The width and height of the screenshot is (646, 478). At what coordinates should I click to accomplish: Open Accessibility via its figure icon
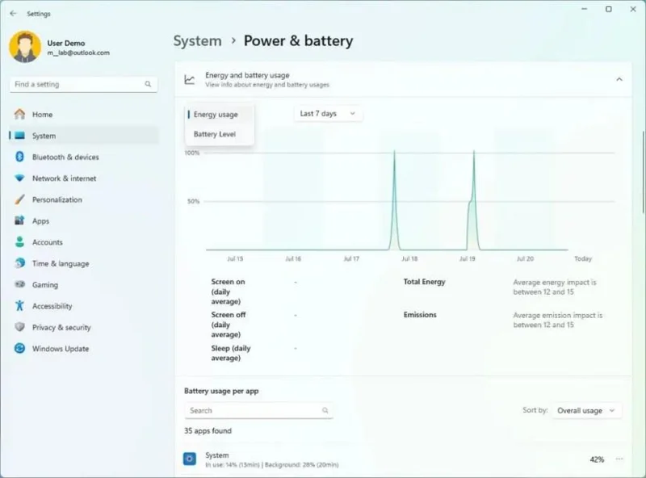coord(19,306)
